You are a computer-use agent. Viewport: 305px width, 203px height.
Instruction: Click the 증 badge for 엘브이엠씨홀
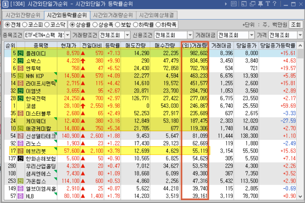20,189
